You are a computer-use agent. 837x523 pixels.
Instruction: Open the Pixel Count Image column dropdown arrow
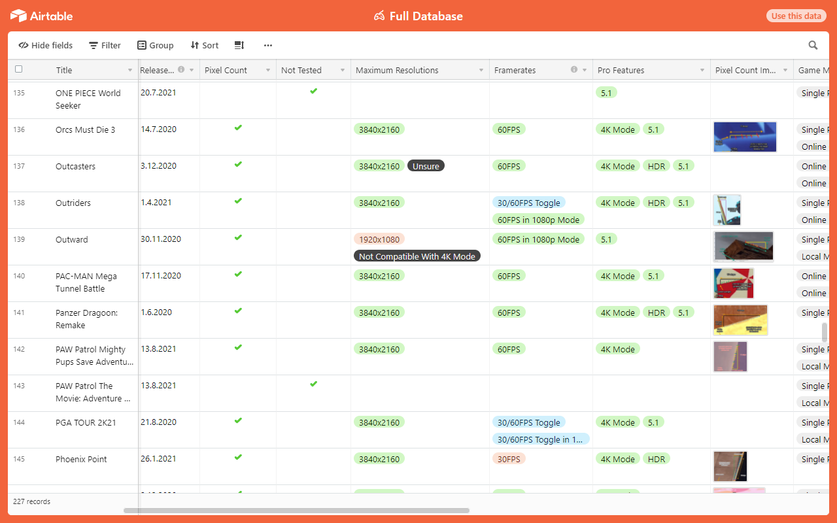pyautogui.click(x=785, y=70)
